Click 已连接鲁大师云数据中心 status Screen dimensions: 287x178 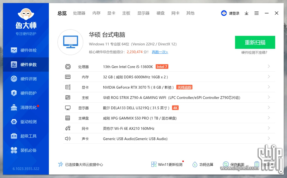[81, 165]
